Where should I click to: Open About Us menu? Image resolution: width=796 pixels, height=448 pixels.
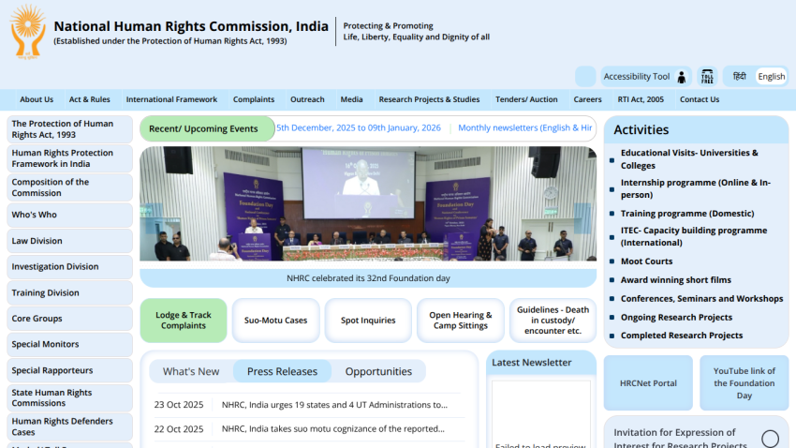[x=37, y=99]
